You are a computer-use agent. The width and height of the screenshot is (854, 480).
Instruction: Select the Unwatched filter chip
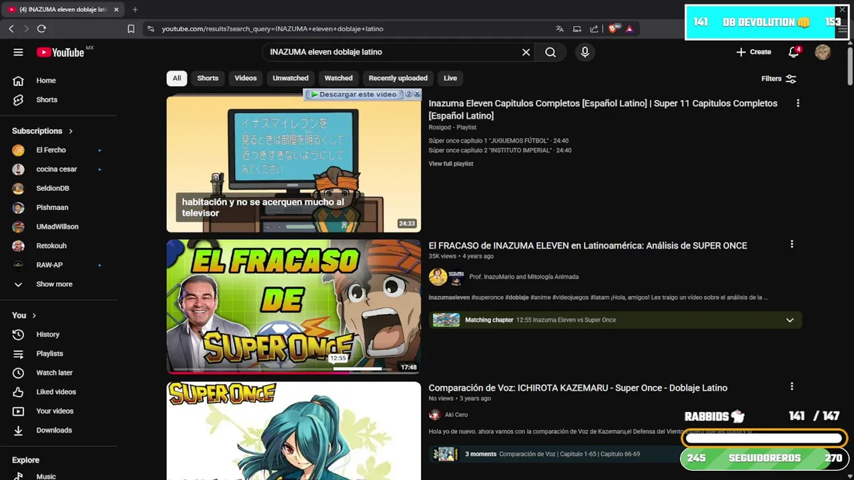[x=290, y=78]
